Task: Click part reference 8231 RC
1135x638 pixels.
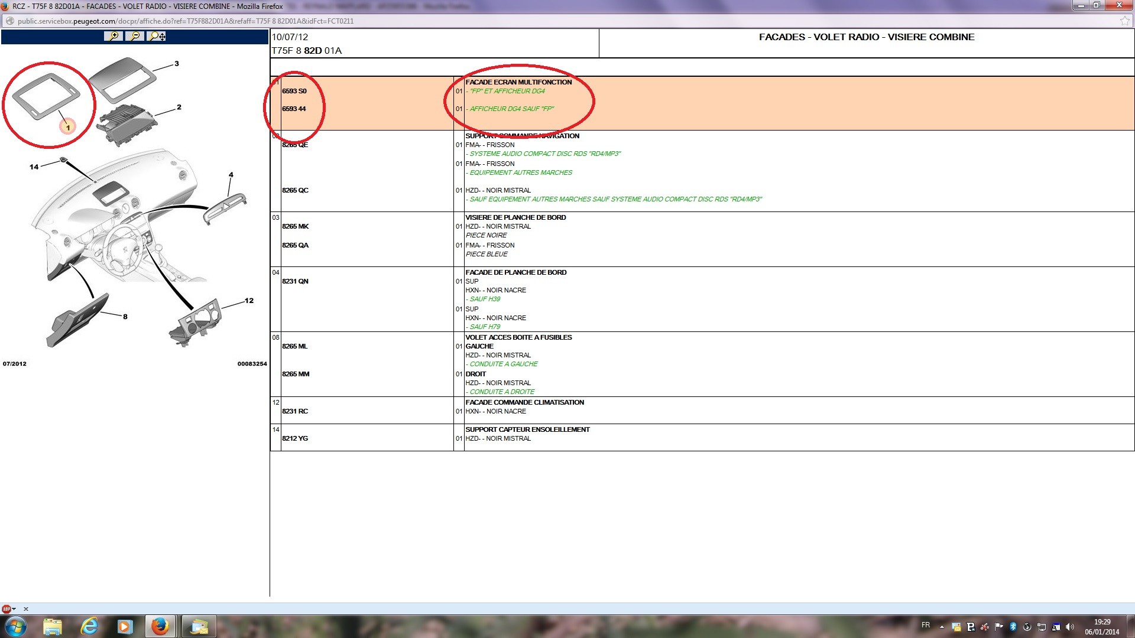Action: (x=295, y=411)
